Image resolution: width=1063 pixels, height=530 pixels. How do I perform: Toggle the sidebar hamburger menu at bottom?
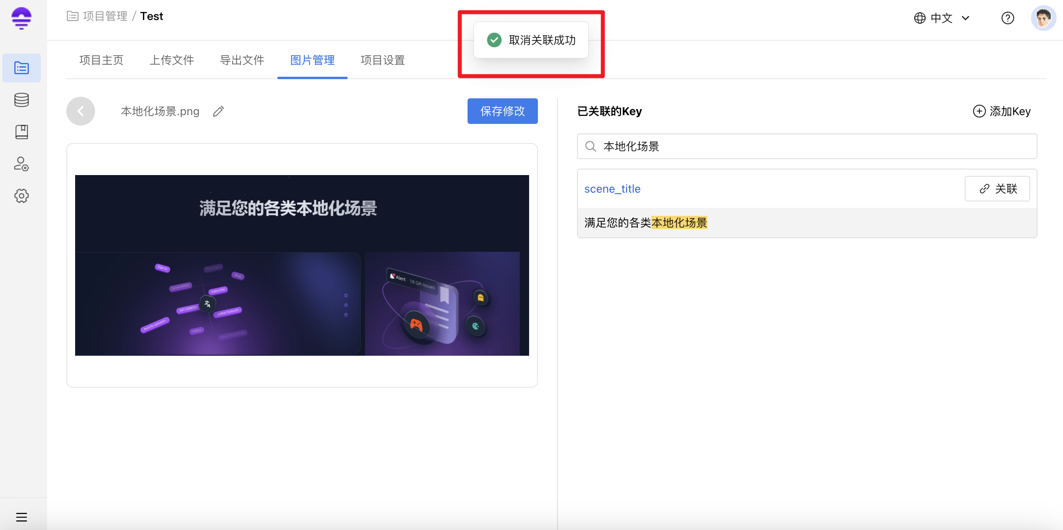pos(22,517)
